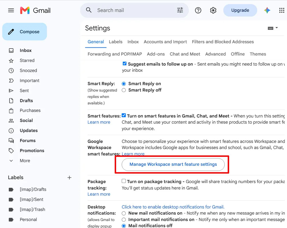This screenshot has height=228, width=287.
Task: Click the [Imap]/Drafts label icon
Action: coord(11,190)
